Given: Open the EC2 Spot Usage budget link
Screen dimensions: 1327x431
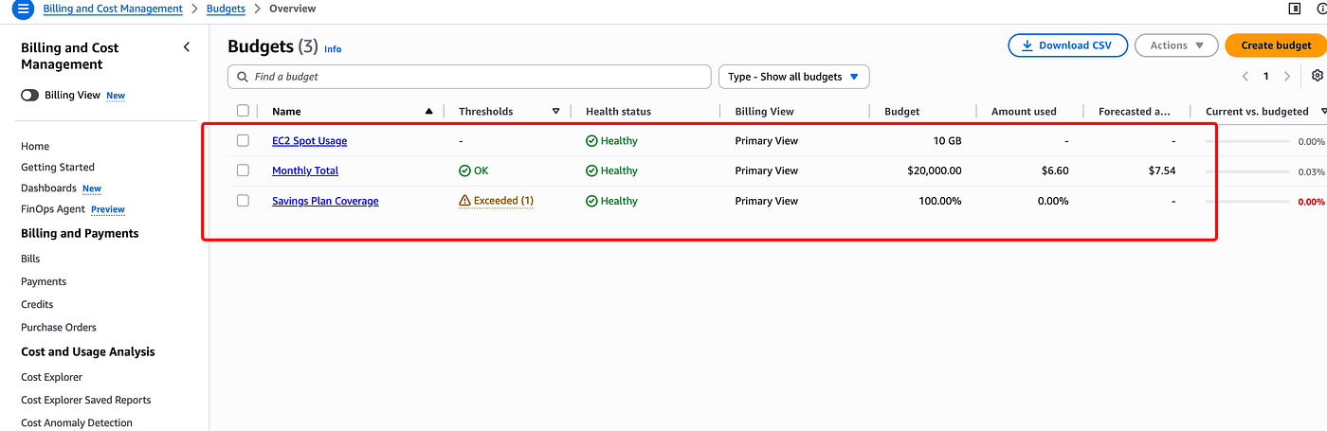Looking at the screenshot, I should point(309,140).
